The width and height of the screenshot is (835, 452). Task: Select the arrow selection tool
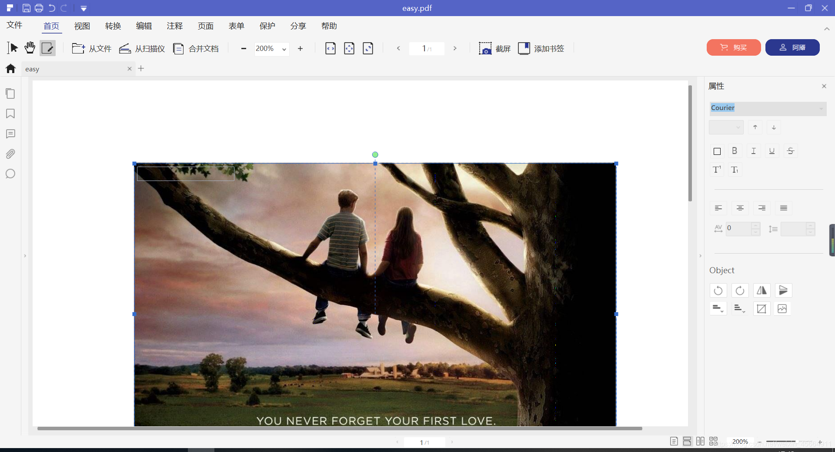(13, 48)
